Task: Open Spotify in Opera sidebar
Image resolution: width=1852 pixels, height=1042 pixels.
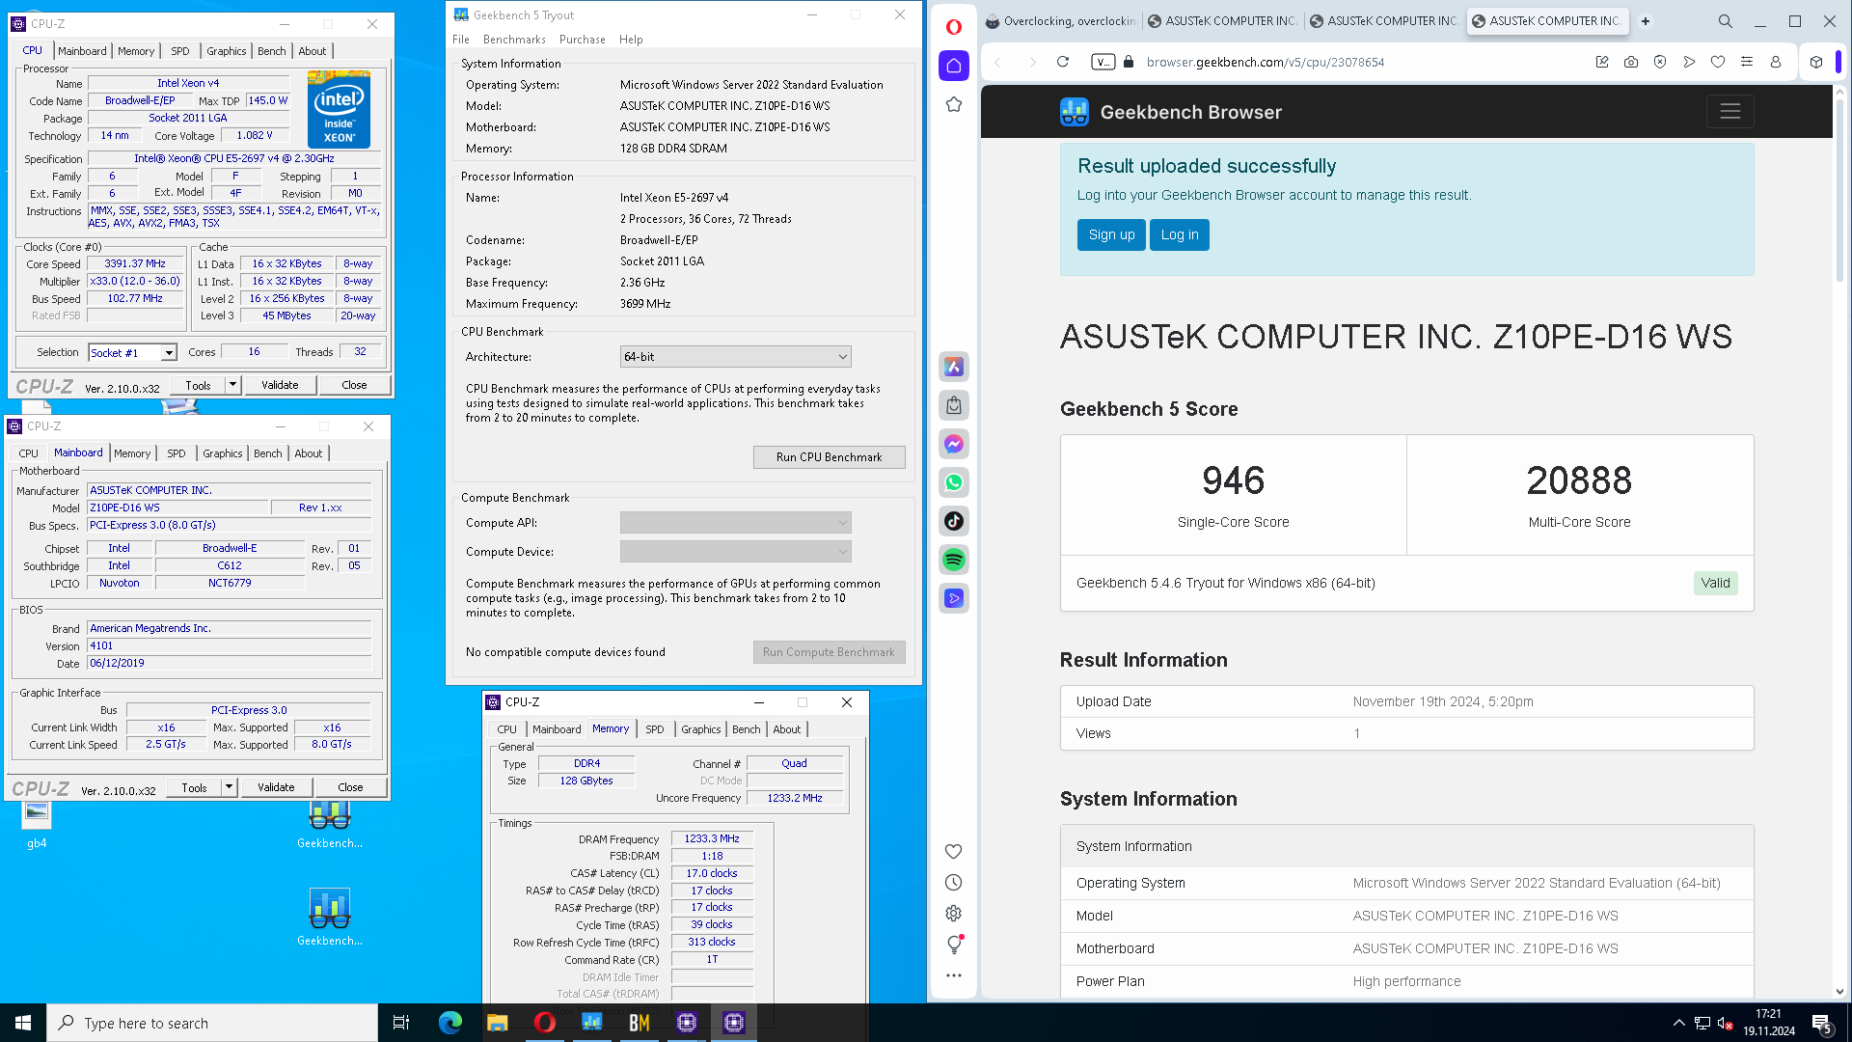Action: pyautogui.click(x=954, y=560)
